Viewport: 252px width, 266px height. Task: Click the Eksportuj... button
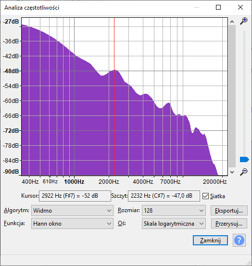[229, 211]
